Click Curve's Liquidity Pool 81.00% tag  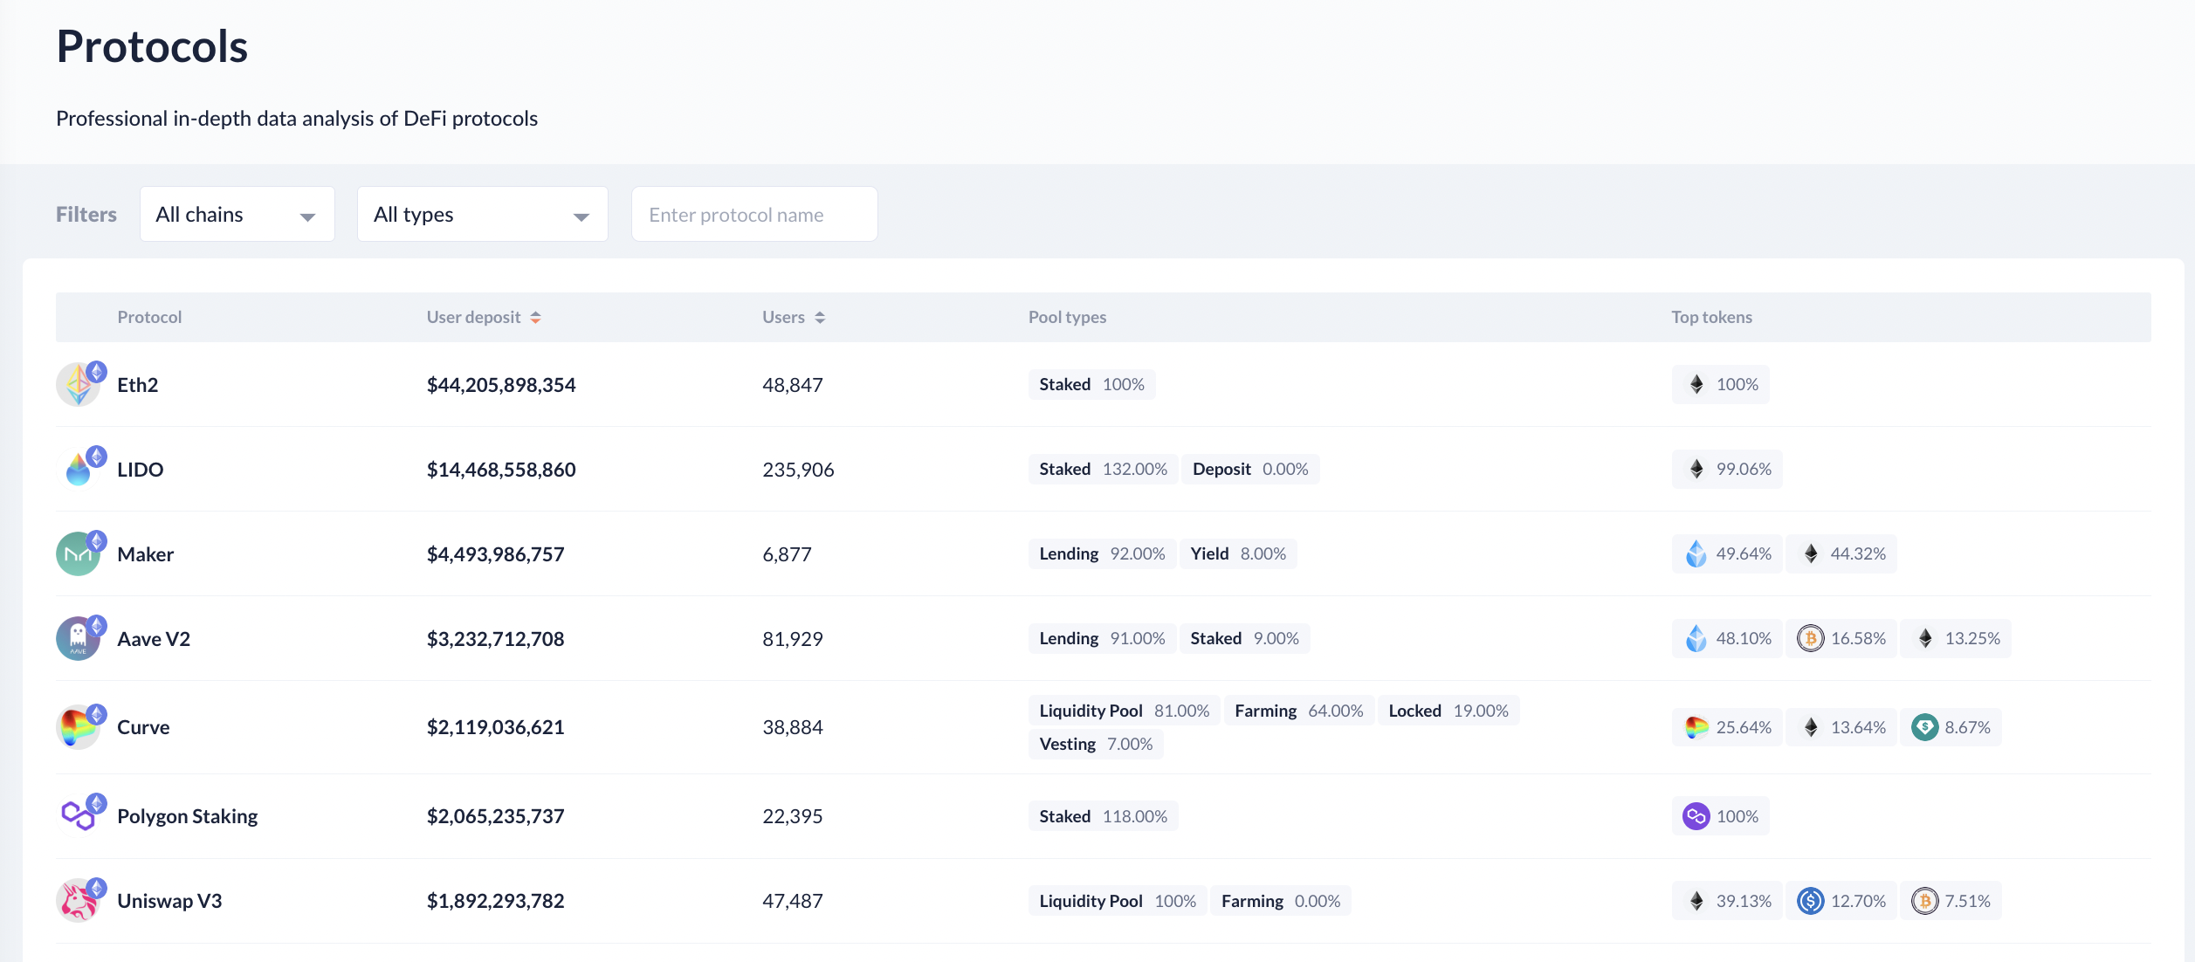[x=1124, y=711]
